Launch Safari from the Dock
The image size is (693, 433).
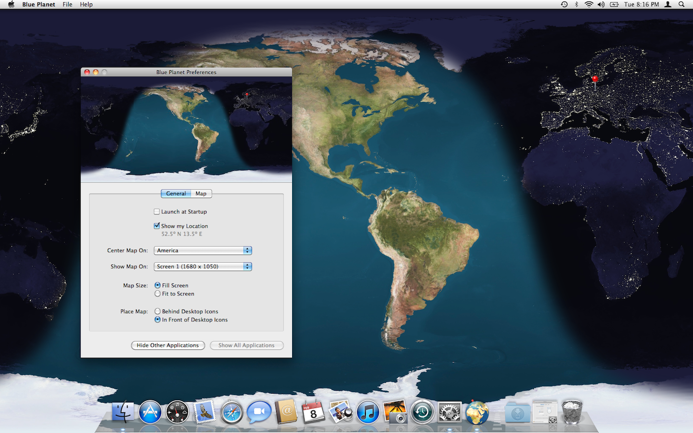pyautogui.click(x=232, y=413)
